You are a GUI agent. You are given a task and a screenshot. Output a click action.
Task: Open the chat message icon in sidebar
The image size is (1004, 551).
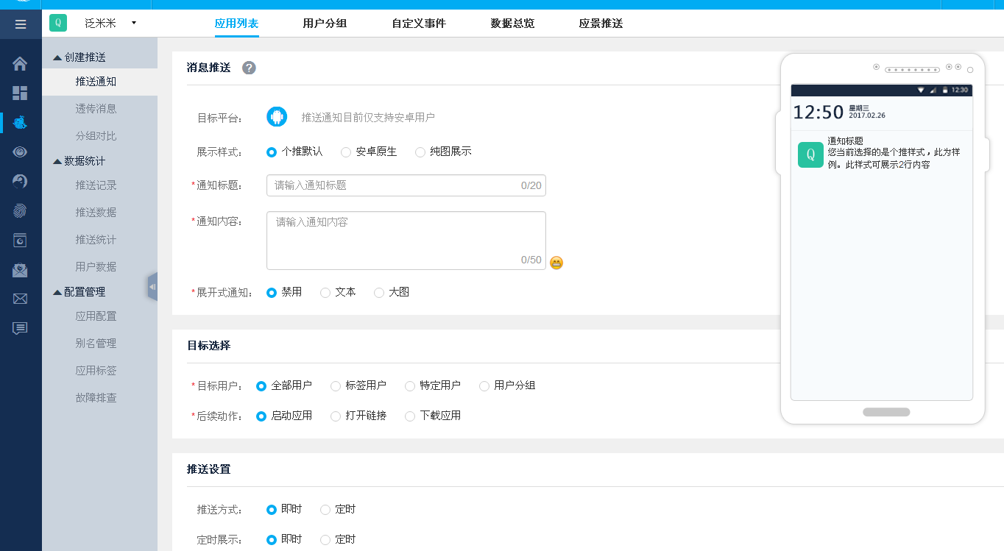pos(20,328)
